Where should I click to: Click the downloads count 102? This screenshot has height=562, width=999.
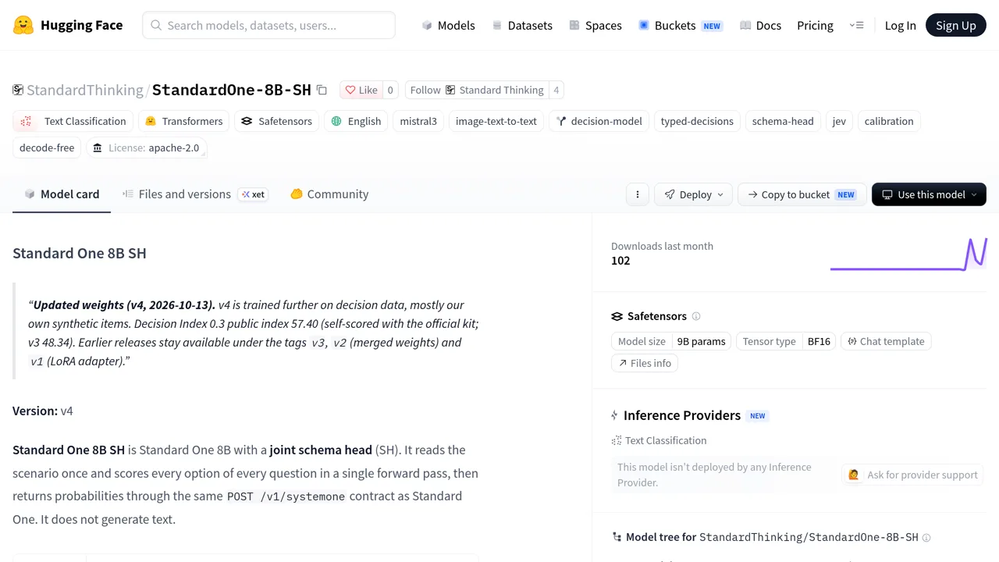coord(620,261)
